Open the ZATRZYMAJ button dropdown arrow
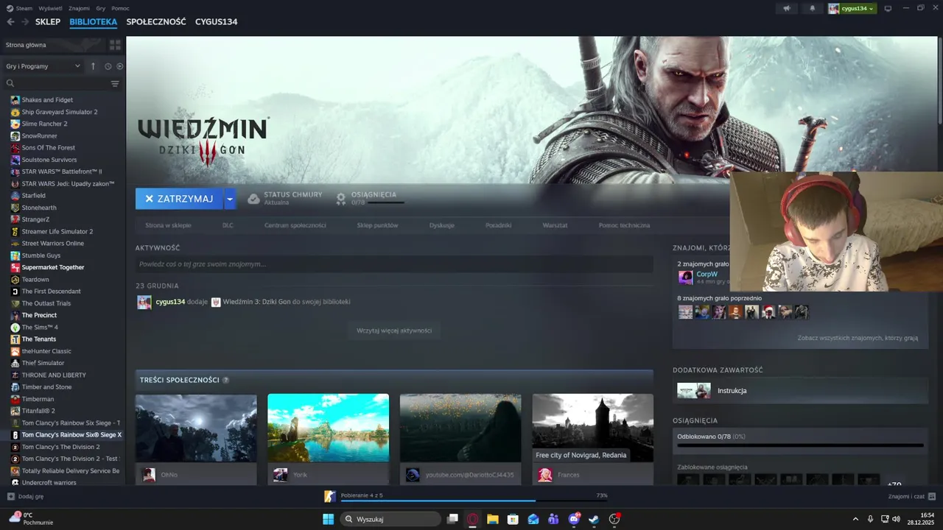 click(x=230, y=199)
